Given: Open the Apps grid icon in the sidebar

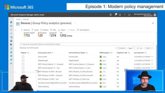Looking at the screenshot, I should pyautogui.click(x=11, y=41).
